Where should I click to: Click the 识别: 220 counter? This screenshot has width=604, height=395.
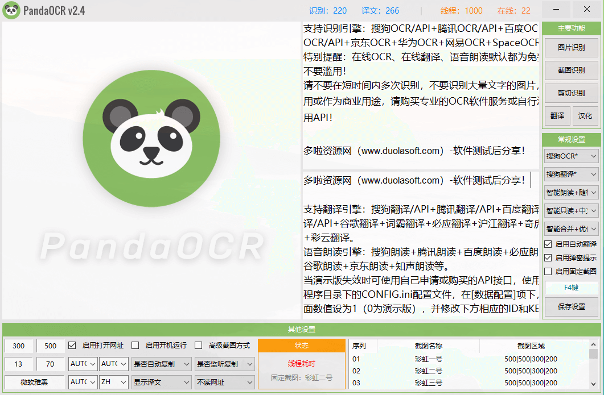328,11
